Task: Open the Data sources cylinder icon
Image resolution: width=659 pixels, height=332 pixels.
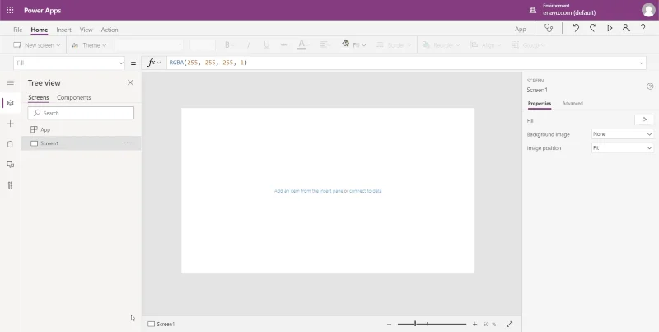Action: click(10, 144)
